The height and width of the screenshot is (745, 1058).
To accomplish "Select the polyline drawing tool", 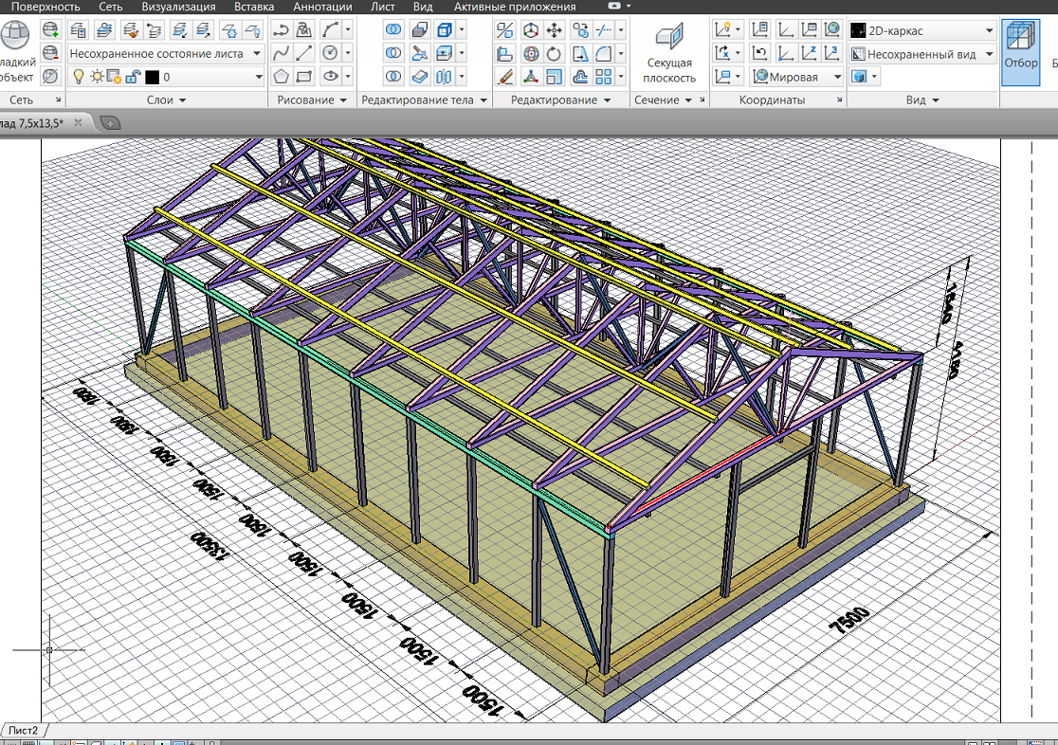I will tap(281, 29).
